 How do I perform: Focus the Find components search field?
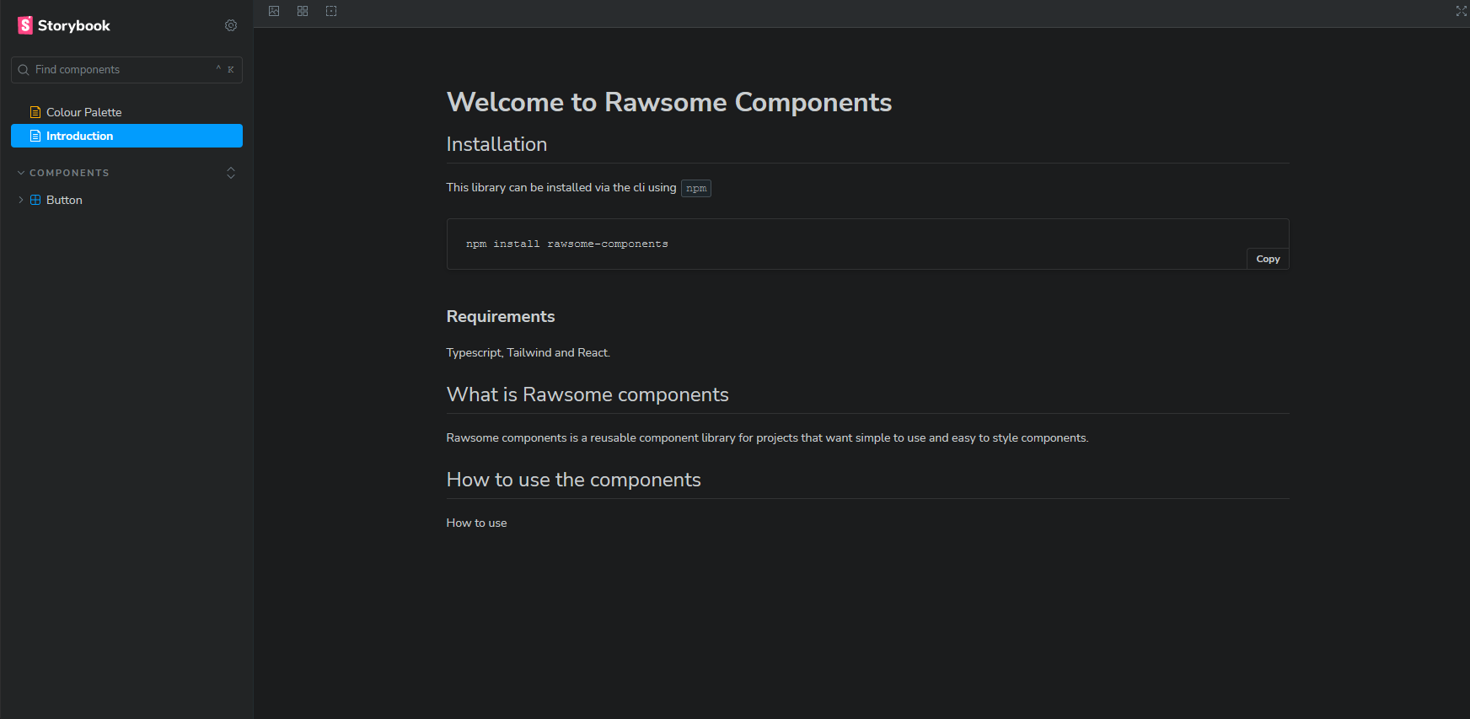point(126,70)
